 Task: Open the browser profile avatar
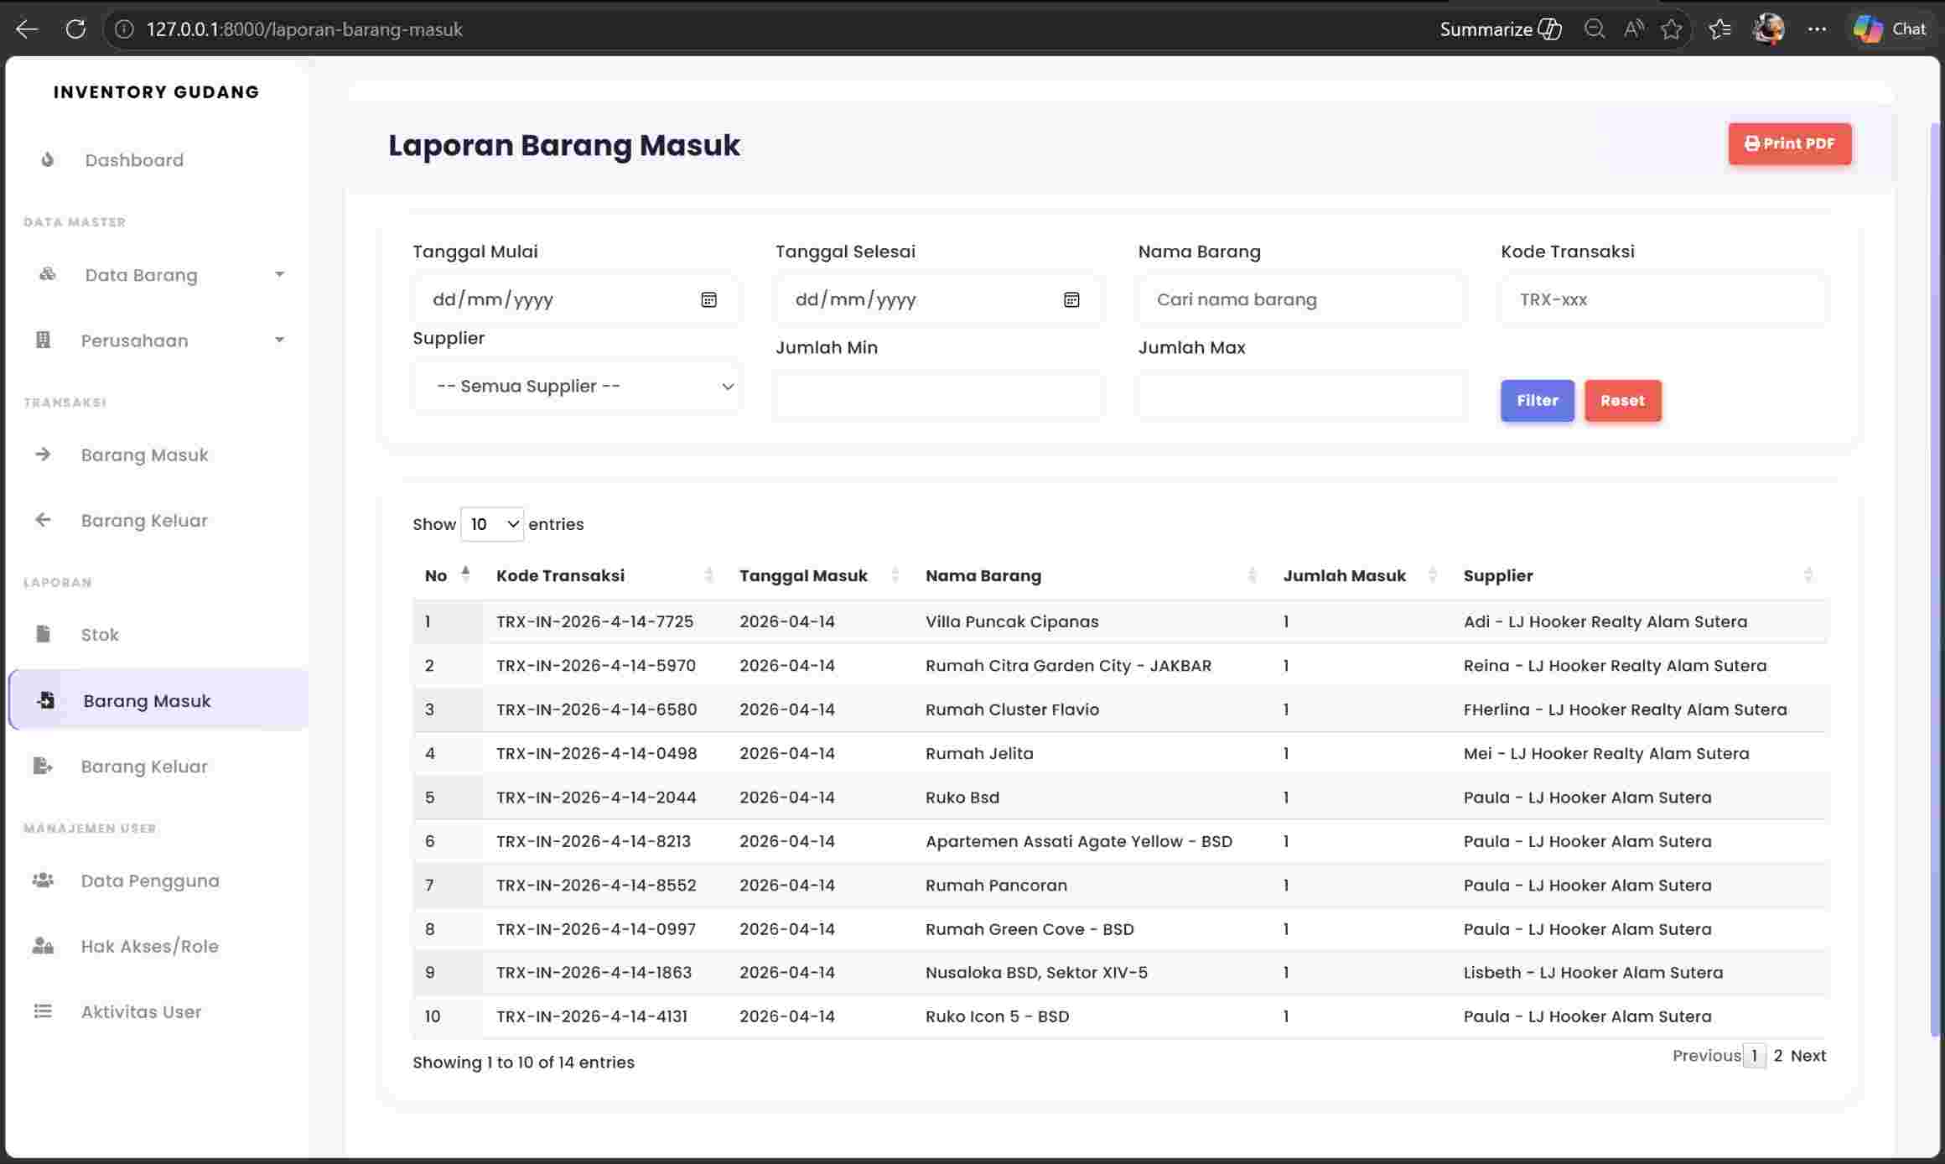pyautogui.click(x=1768, y=29)
